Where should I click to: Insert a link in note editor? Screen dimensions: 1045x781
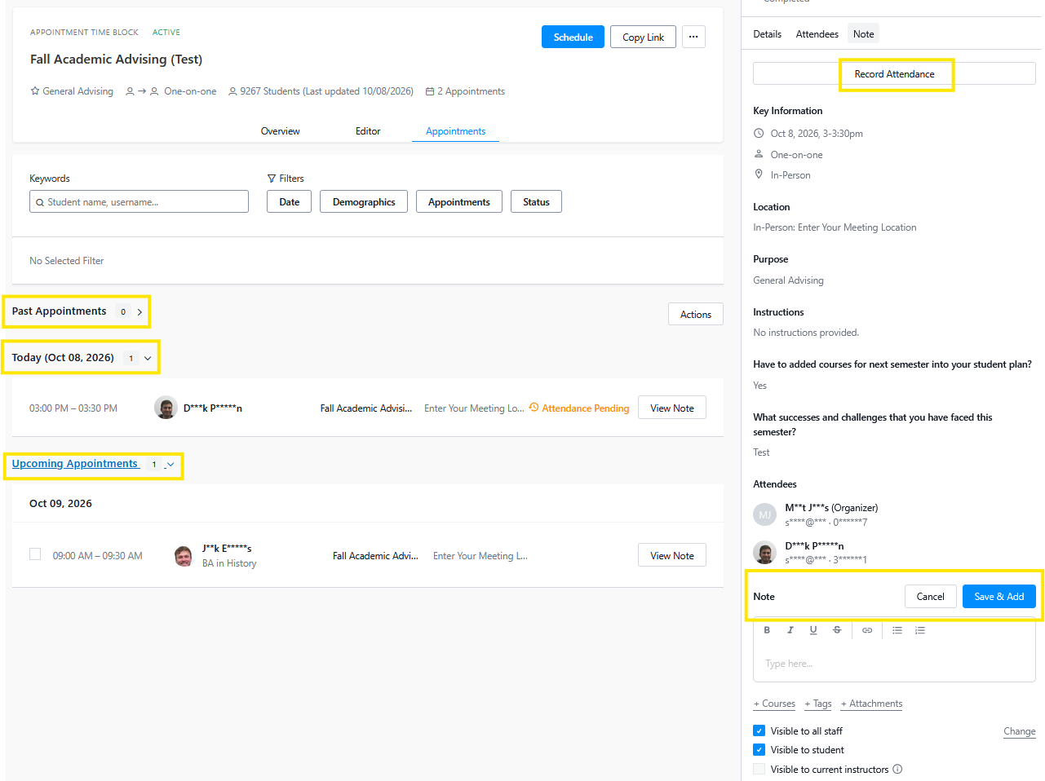pyautogui.click(x=867, y=630)
